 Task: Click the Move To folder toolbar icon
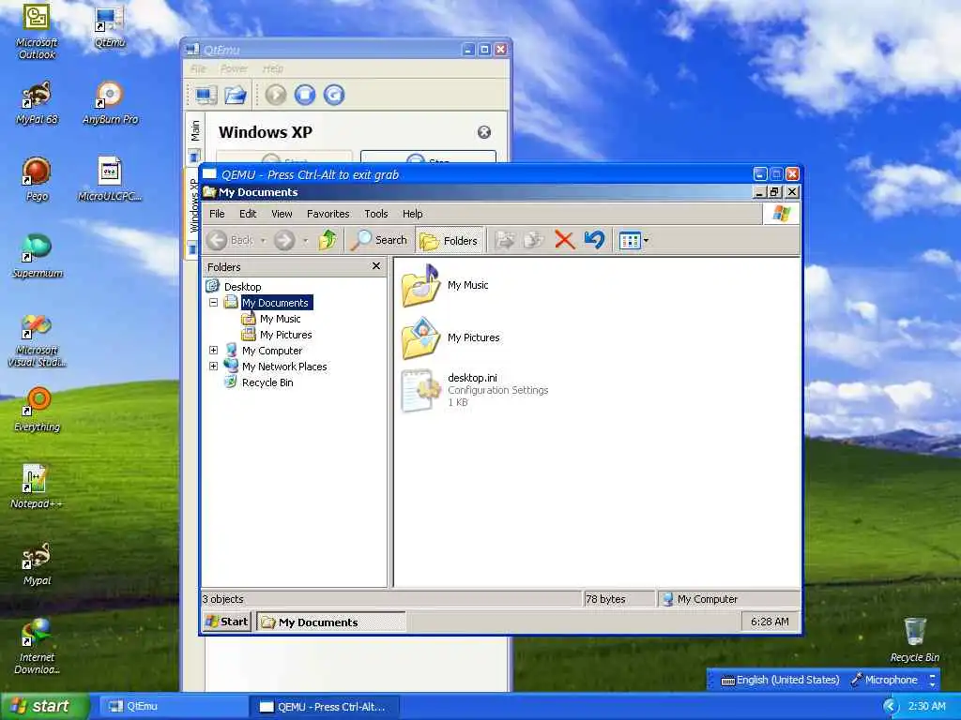tap(505, 240)
